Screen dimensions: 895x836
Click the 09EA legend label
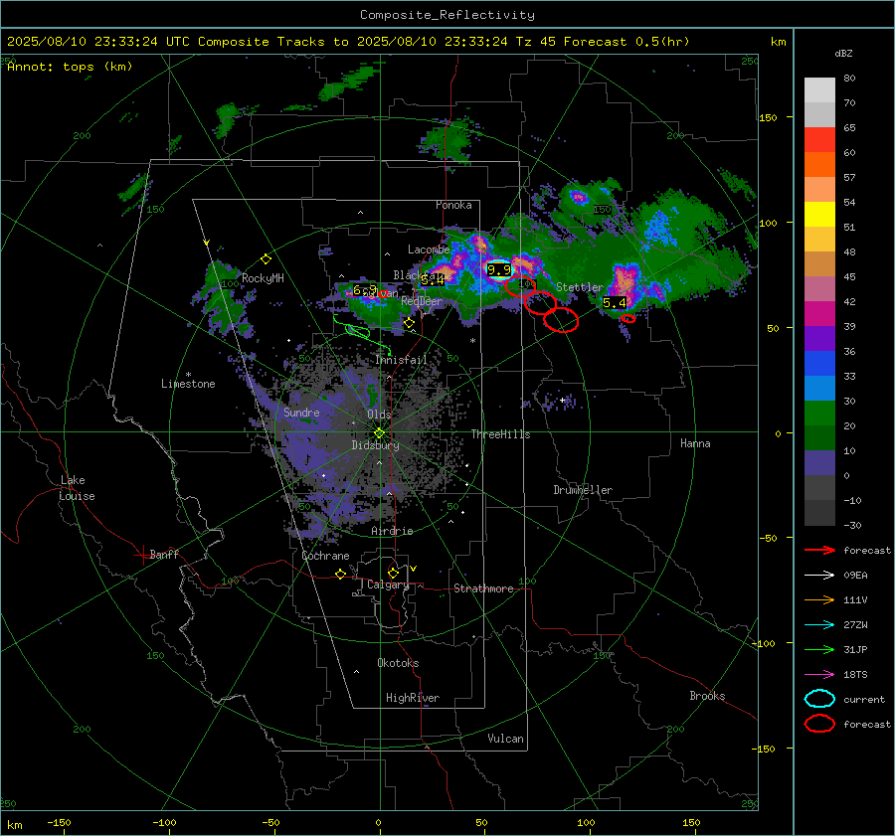855,576
